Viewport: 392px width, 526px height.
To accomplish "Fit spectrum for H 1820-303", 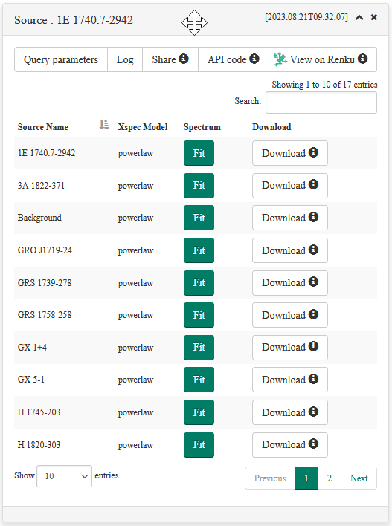I will click(199, 445).
